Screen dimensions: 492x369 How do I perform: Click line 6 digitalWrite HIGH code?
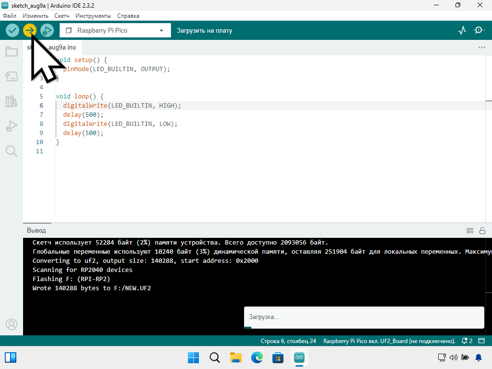pos(122,105)
